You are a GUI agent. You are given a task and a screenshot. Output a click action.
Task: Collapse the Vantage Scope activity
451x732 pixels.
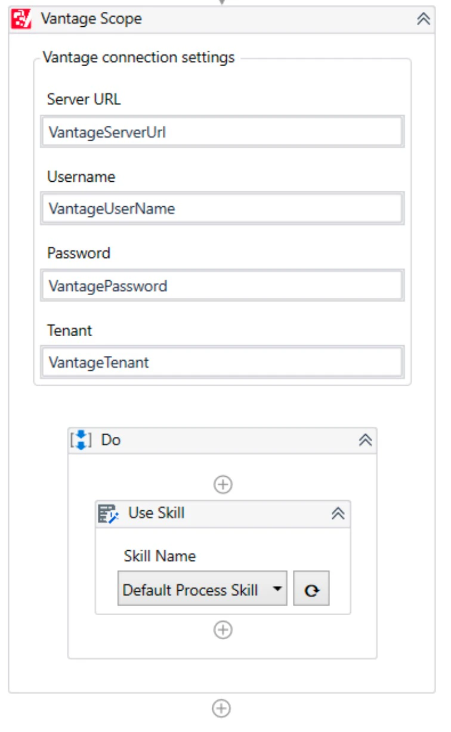tap(423, 20)
